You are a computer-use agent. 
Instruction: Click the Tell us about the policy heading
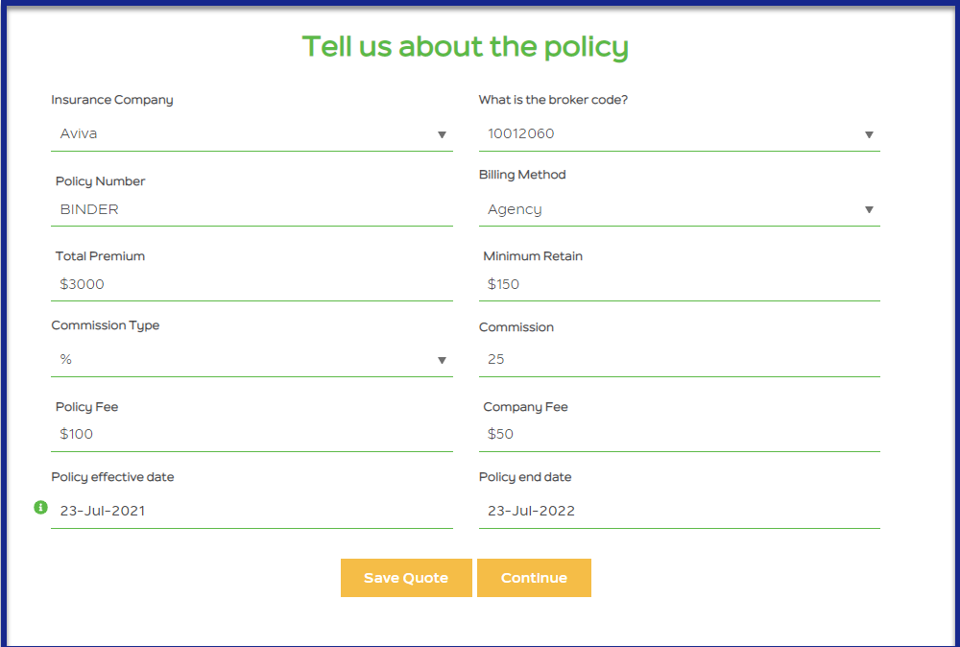[466, 47]
